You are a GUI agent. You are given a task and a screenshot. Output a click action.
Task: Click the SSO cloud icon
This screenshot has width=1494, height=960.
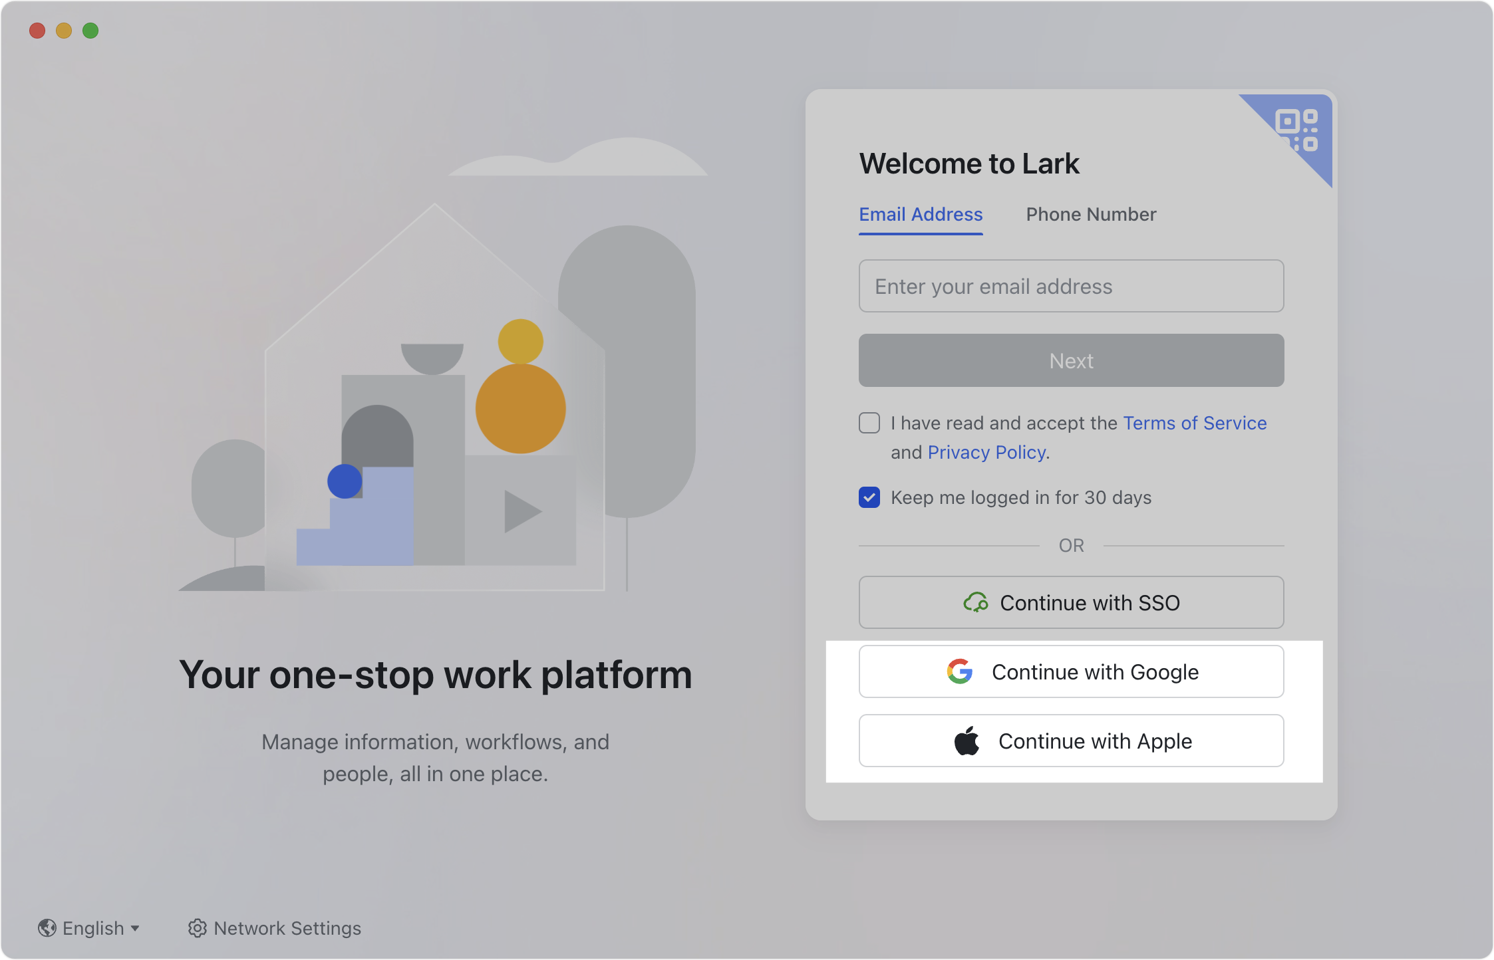[976, 602]
